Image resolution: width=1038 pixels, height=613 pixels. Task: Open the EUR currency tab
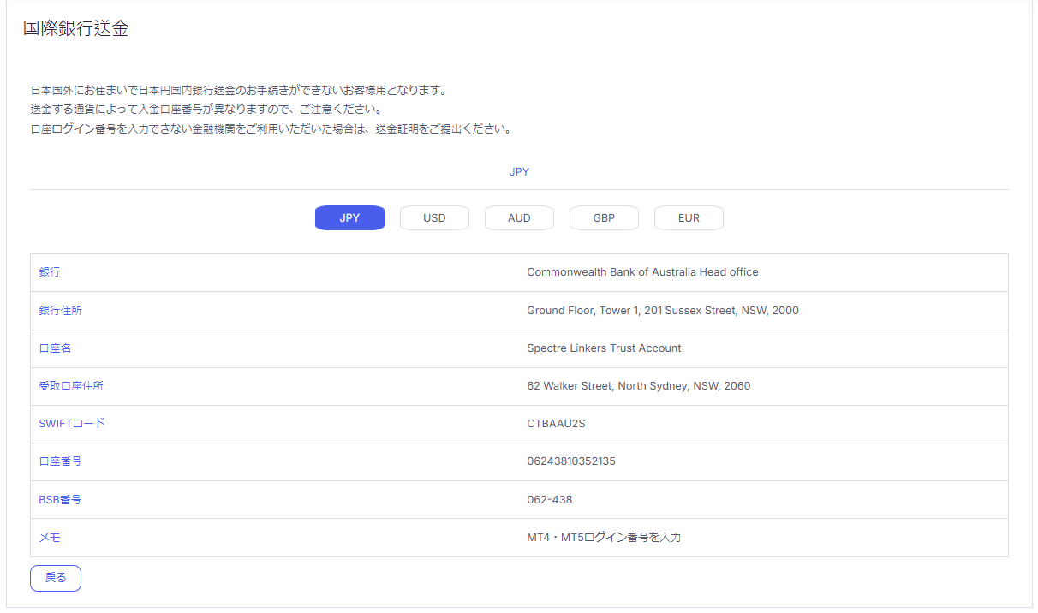click(x=689, y=218)
